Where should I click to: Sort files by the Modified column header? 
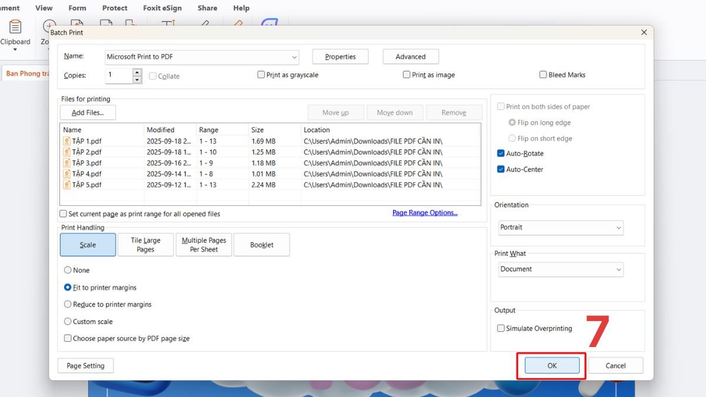point(170,130)
